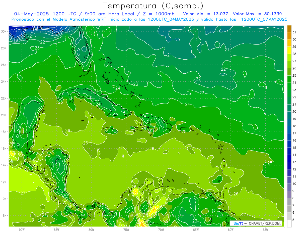Click the SisTT ONAMET/REP.DOM. logo box

256,223
